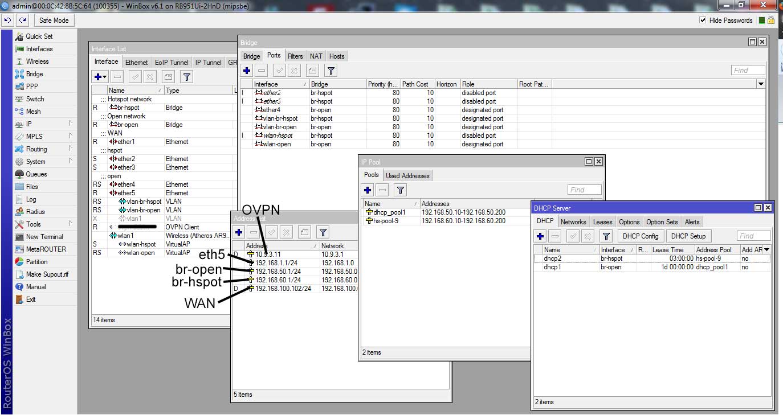Open New Terminal from the sidebar

(43, 236)
